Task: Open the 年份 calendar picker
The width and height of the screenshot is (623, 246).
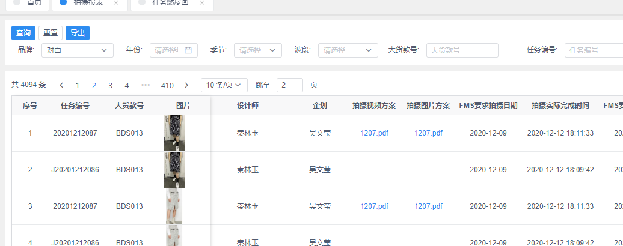Action: tap(188, 50)
